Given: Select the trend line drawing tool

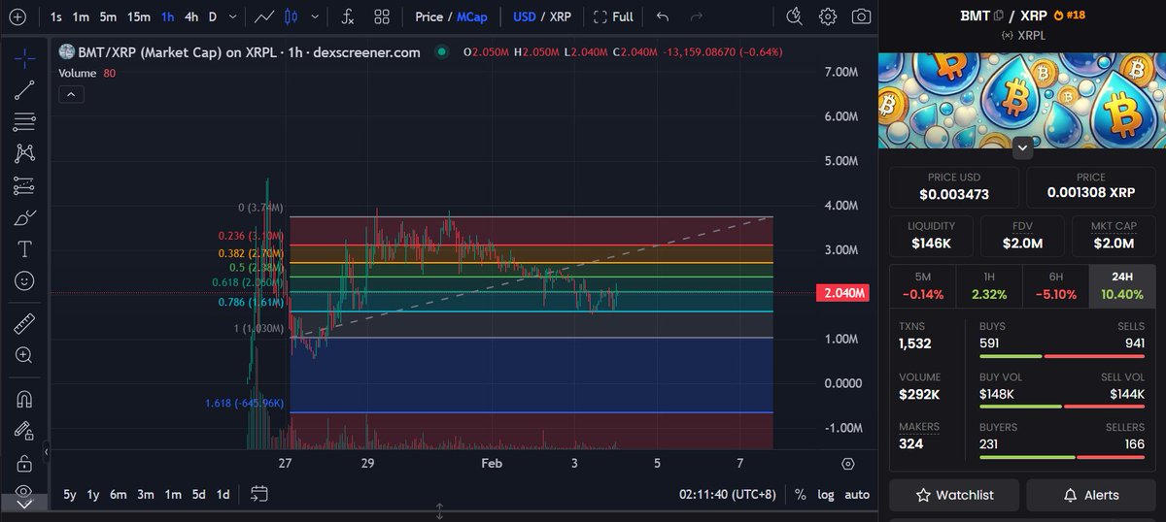Looking at the screenshot, I should [x=25, y=89].
